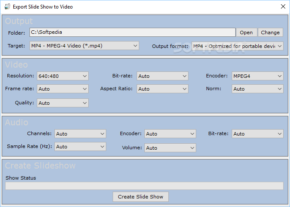Open the video Encoder MPEG4 dropdown
290x207 pixels.
coord(257,76)
